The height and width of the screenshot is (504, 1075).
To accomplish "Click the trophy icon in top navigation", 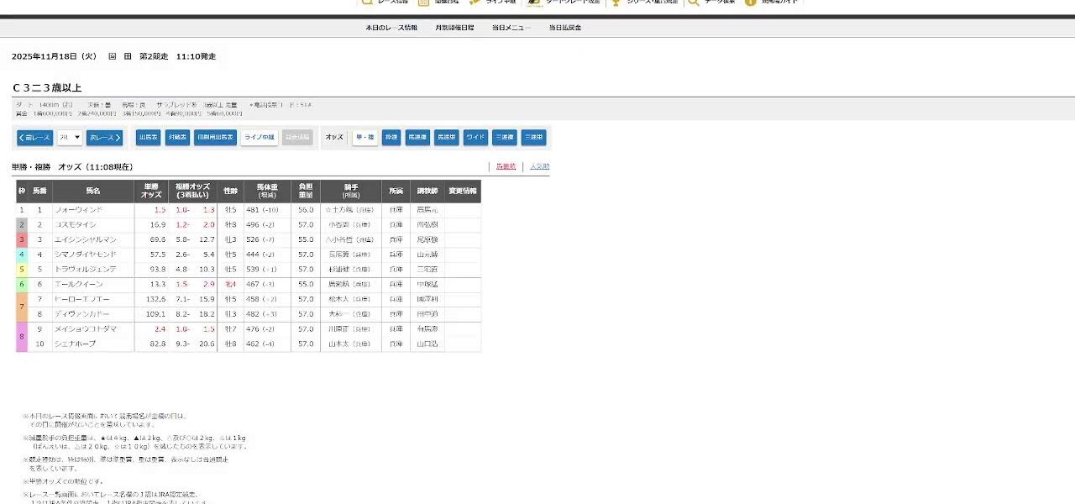I will [x=616, y=3].
